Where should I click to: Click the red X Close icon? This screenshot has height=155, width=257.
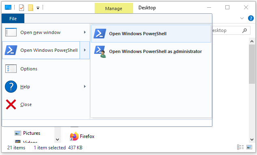11,104
